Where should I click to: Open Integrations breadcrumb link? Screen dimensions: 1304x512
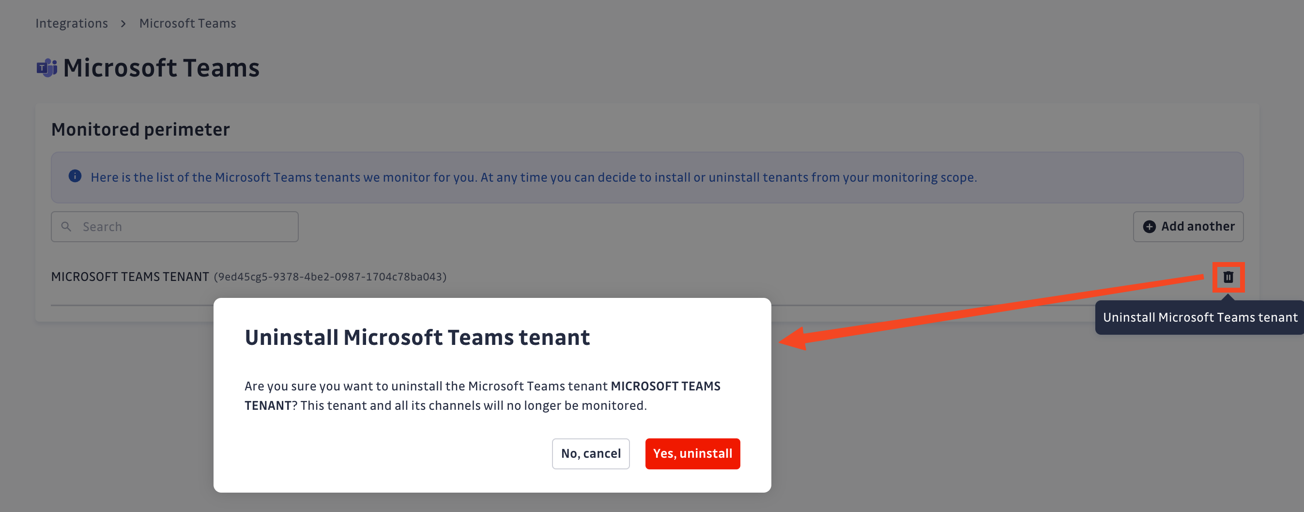coord(71,23)
